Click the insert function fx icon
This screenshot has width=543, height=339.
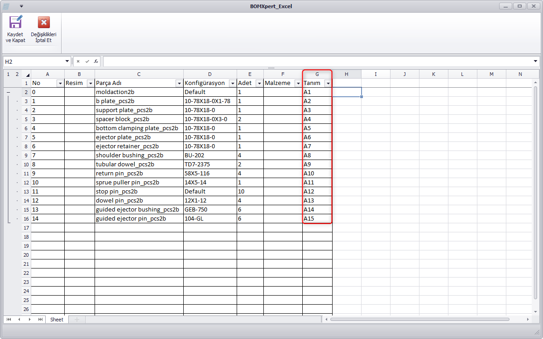click(96, 61)
